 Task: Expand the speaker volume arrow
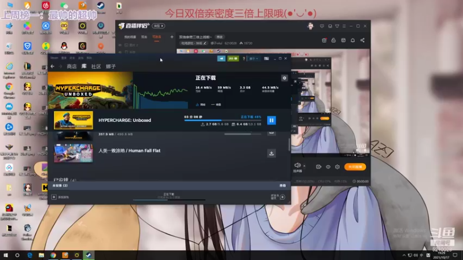coord(304,166)
